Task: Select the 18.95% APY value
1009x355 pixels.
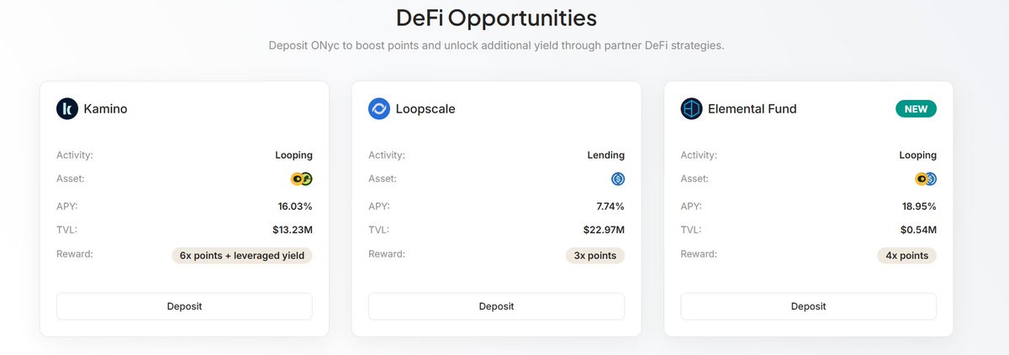Action: (x=918, y=206)
